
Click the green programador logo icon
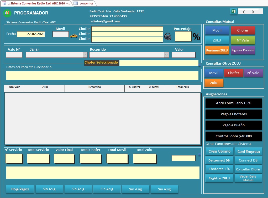point(7,13)
